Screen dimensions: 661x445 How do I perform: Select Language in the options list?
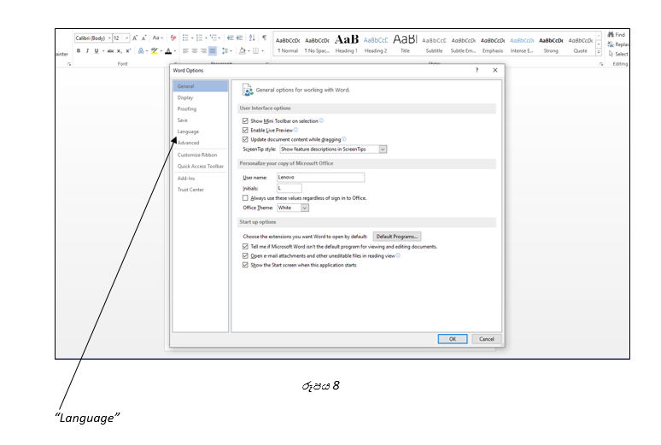(188, 132)
